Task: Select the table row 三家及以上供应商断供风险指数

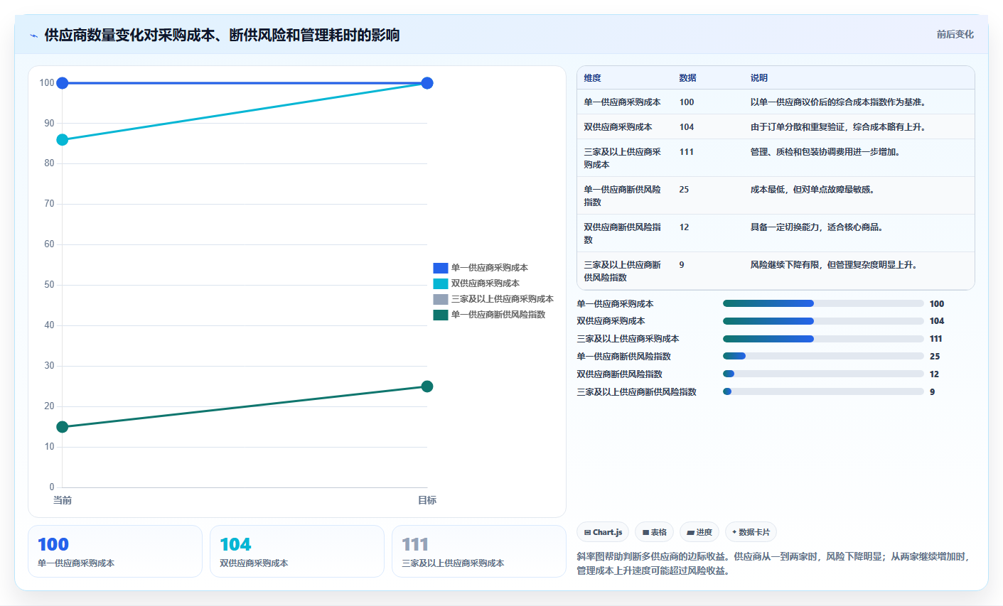Action: [x=776, y=271]
